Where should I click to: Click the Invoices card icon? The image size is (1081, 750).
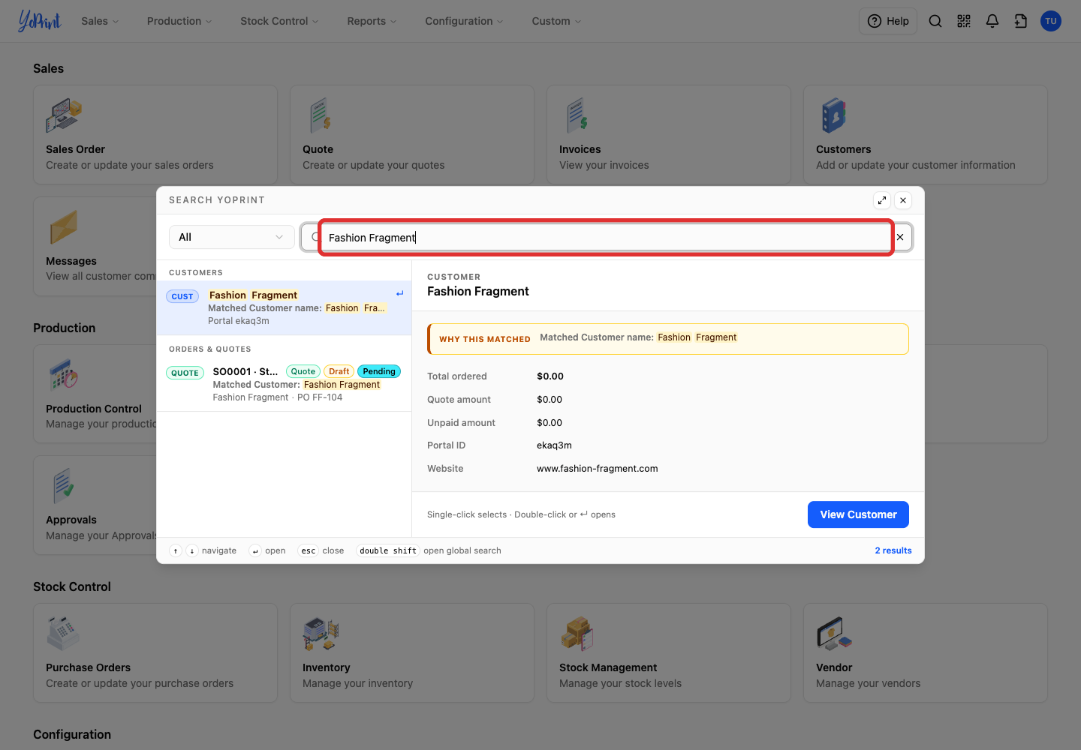[577, 116]
